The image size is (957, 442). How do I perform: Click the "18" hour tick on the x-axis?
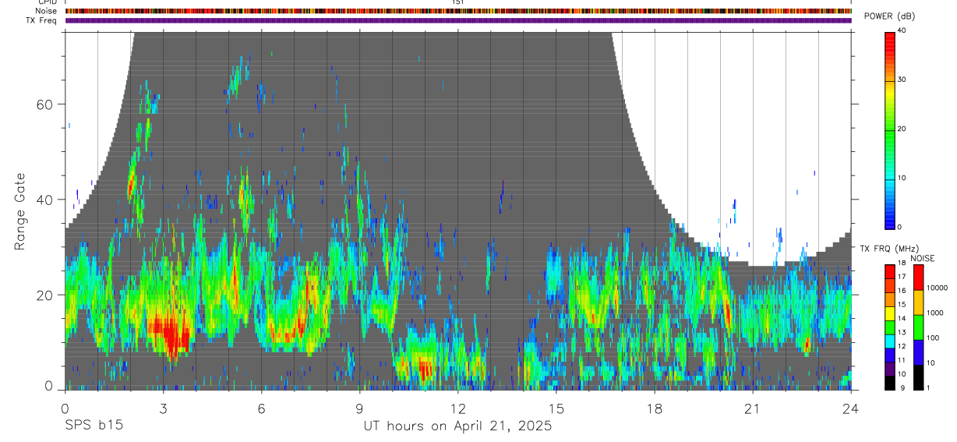(655, 408)
